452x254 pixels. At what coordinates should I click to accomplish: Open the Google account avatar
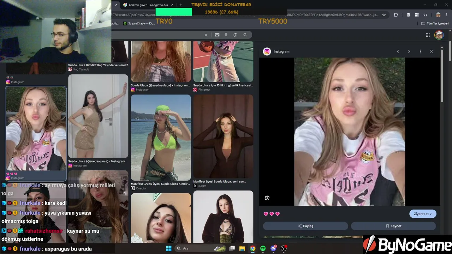point(439,35)
